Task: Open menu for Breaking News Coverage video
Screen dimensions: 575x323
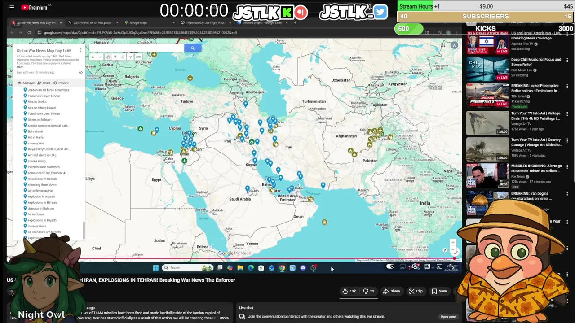Action: click(567, 34)
